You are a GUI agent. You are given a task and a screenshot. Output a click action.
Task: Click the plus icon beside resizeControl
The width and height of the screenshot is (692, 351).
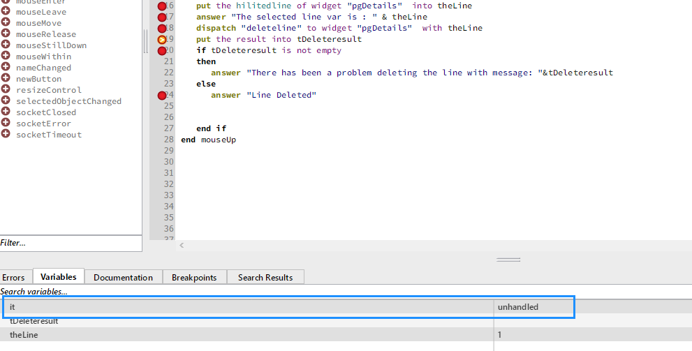click(6, 90)
